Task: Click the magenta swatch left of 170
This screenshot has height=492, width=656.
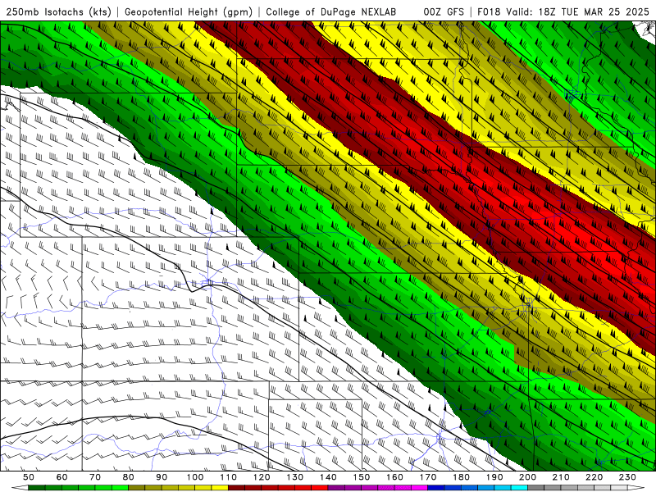Action: tap(419, 487)
